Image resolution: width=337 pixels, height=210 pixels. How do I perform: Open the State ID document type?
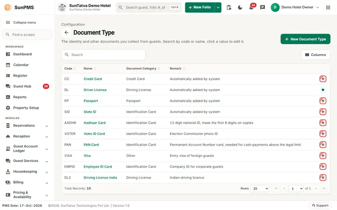90,112
